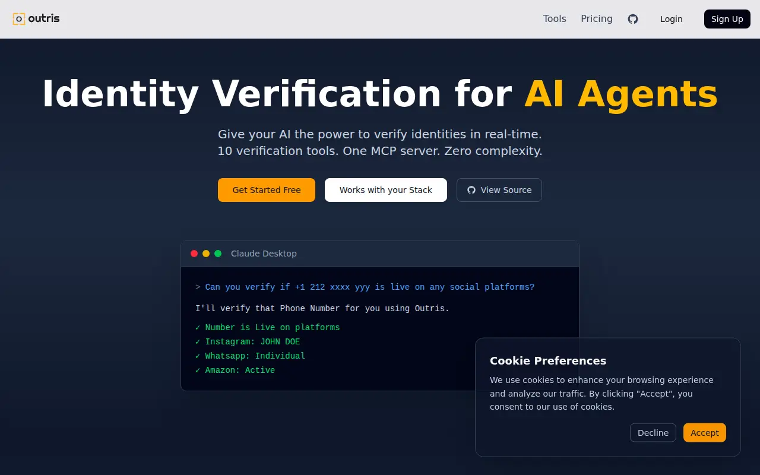760x475 pixels.
Task: Click the Claude Desktop window title
Action: coord(264,254)
